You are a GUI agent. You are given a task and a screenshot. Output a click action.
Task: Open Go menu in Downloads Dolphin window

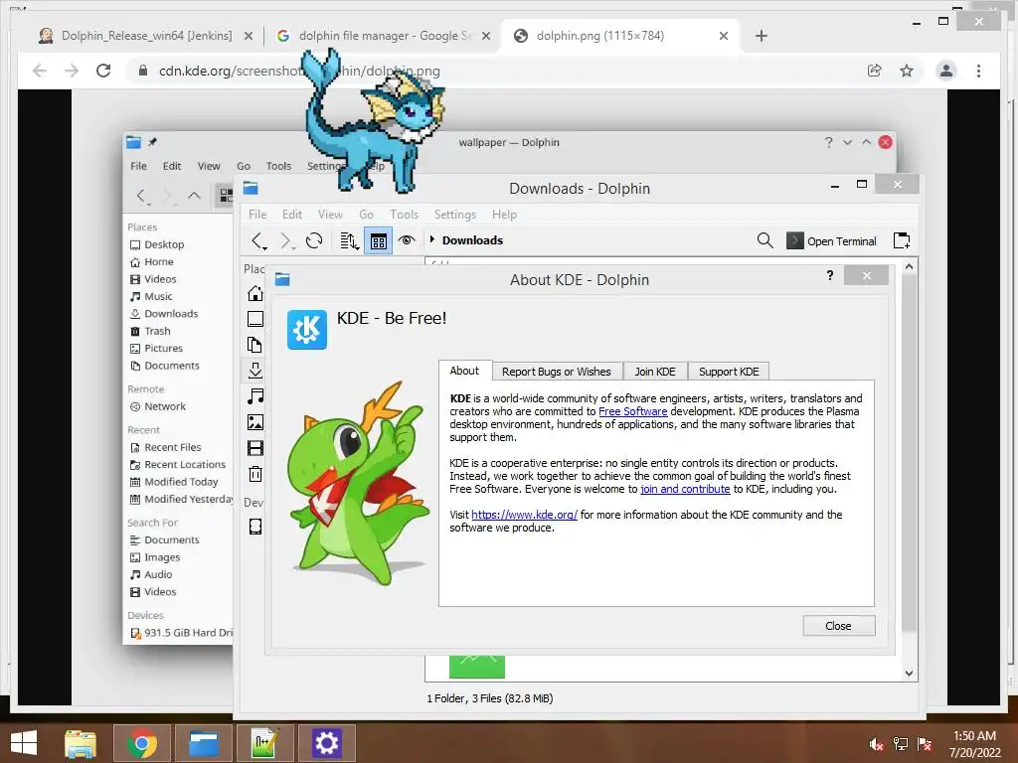[x=366, y=215]
